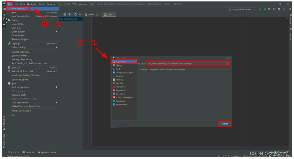Choose New Project... from File menu
The width and height of the screenshot is (294, 159).
tap(33, 9)
